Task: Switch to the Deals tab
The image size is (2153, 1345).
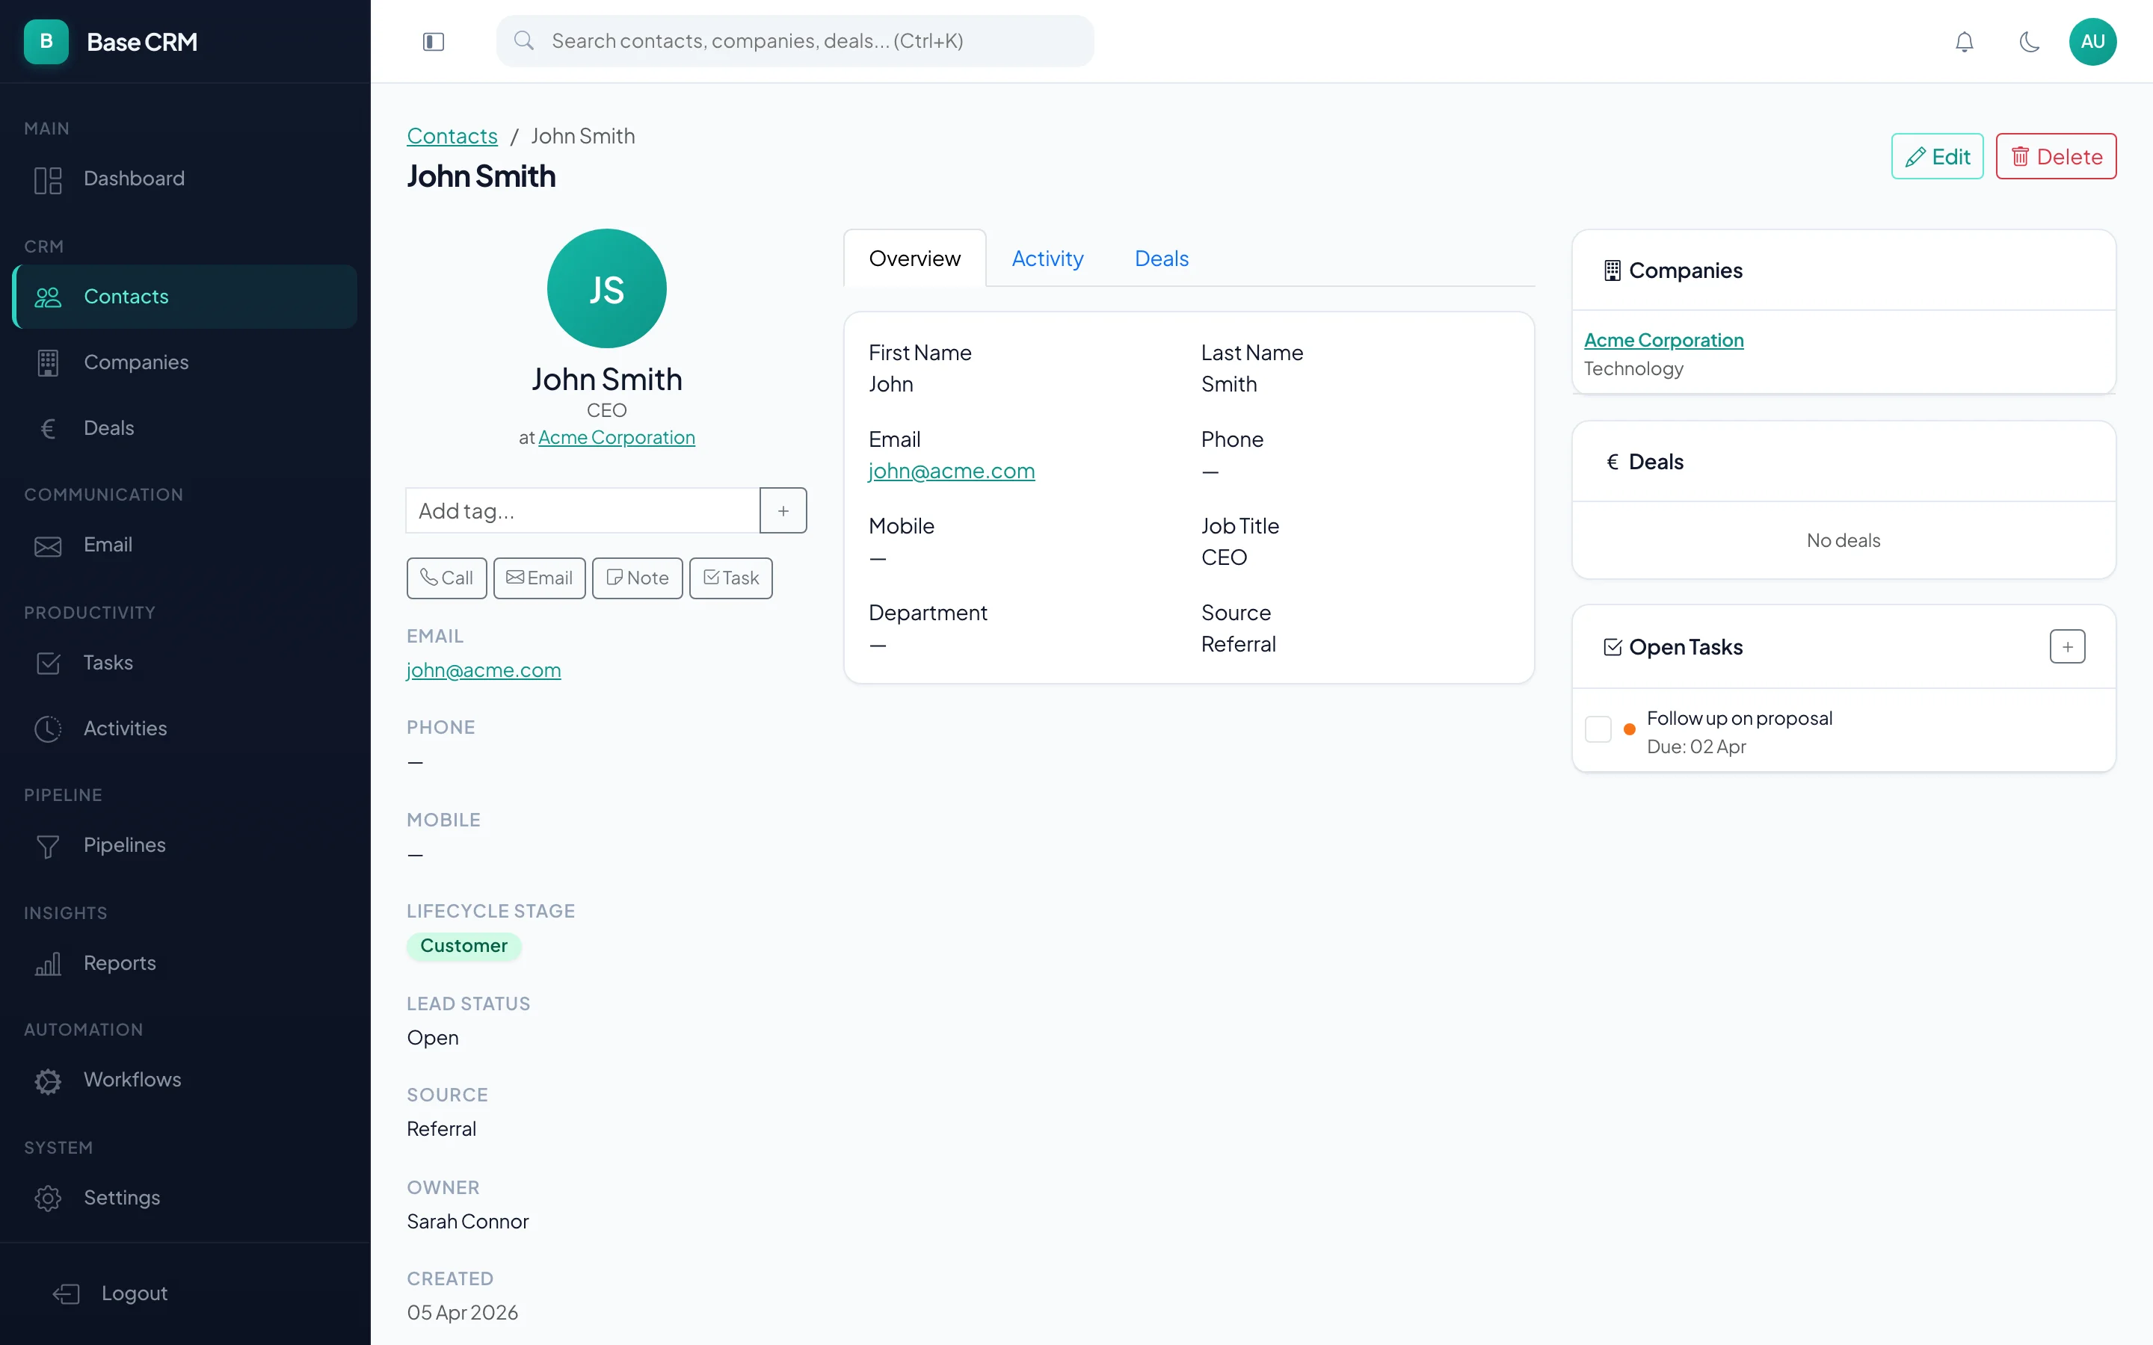Action: (x=1161, y=258)
